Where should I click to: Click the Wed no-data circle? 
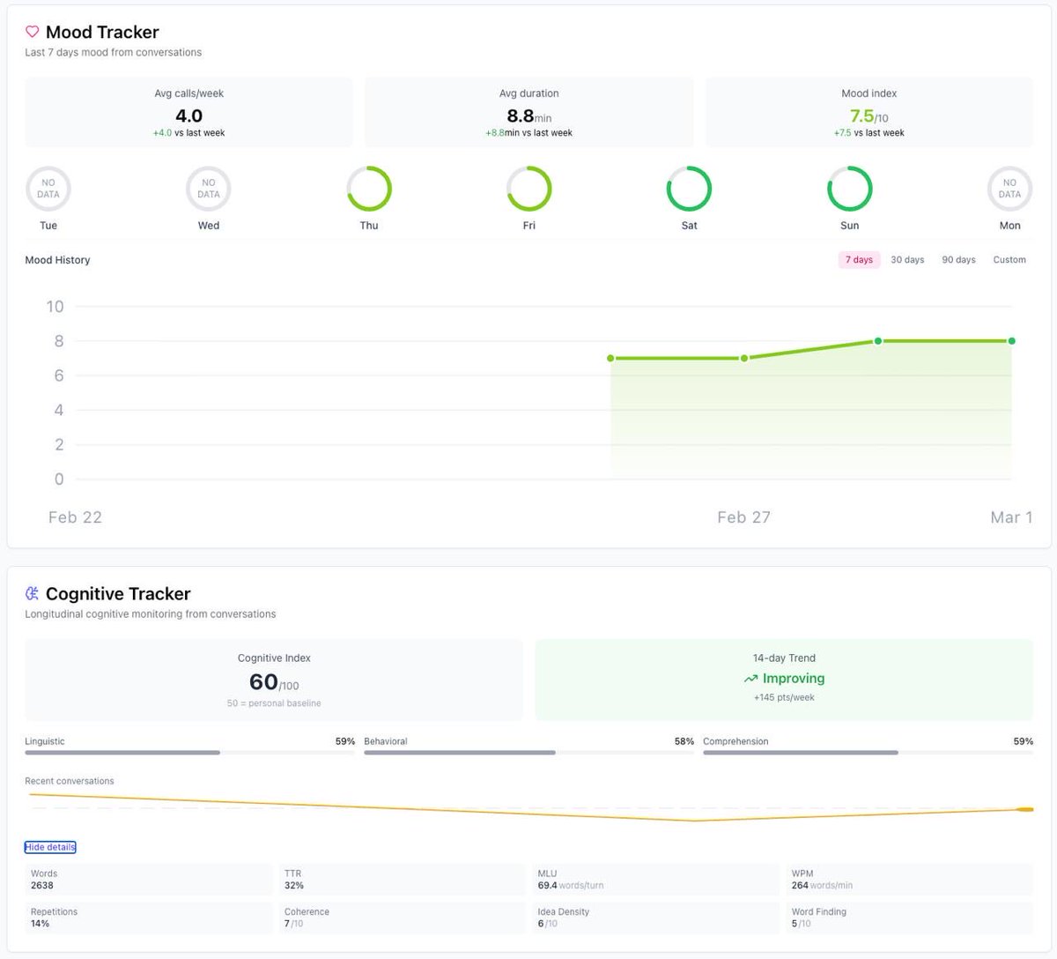tap(209, 189)
